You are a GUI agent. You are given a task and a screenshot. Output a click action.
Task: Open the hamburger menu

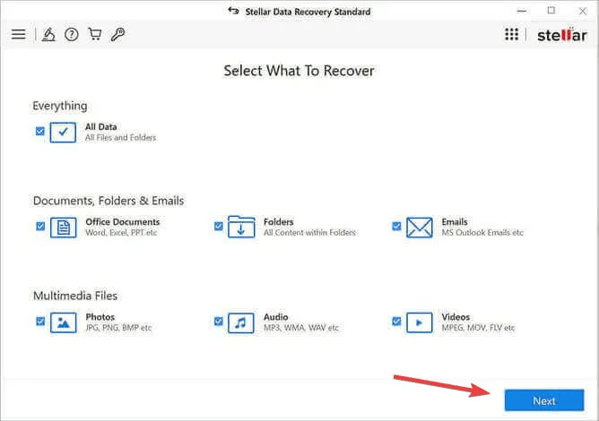[x=18, y=35]
